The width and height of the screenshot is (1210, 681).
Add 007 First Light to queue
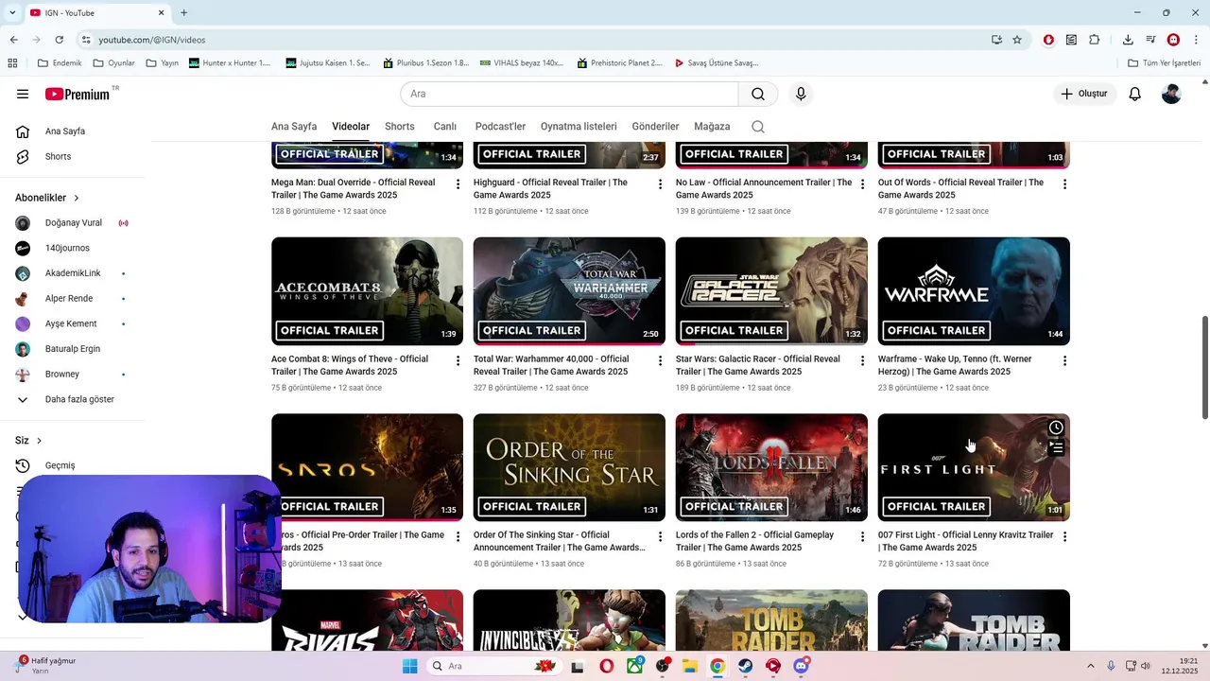[x=1056, y=447]
